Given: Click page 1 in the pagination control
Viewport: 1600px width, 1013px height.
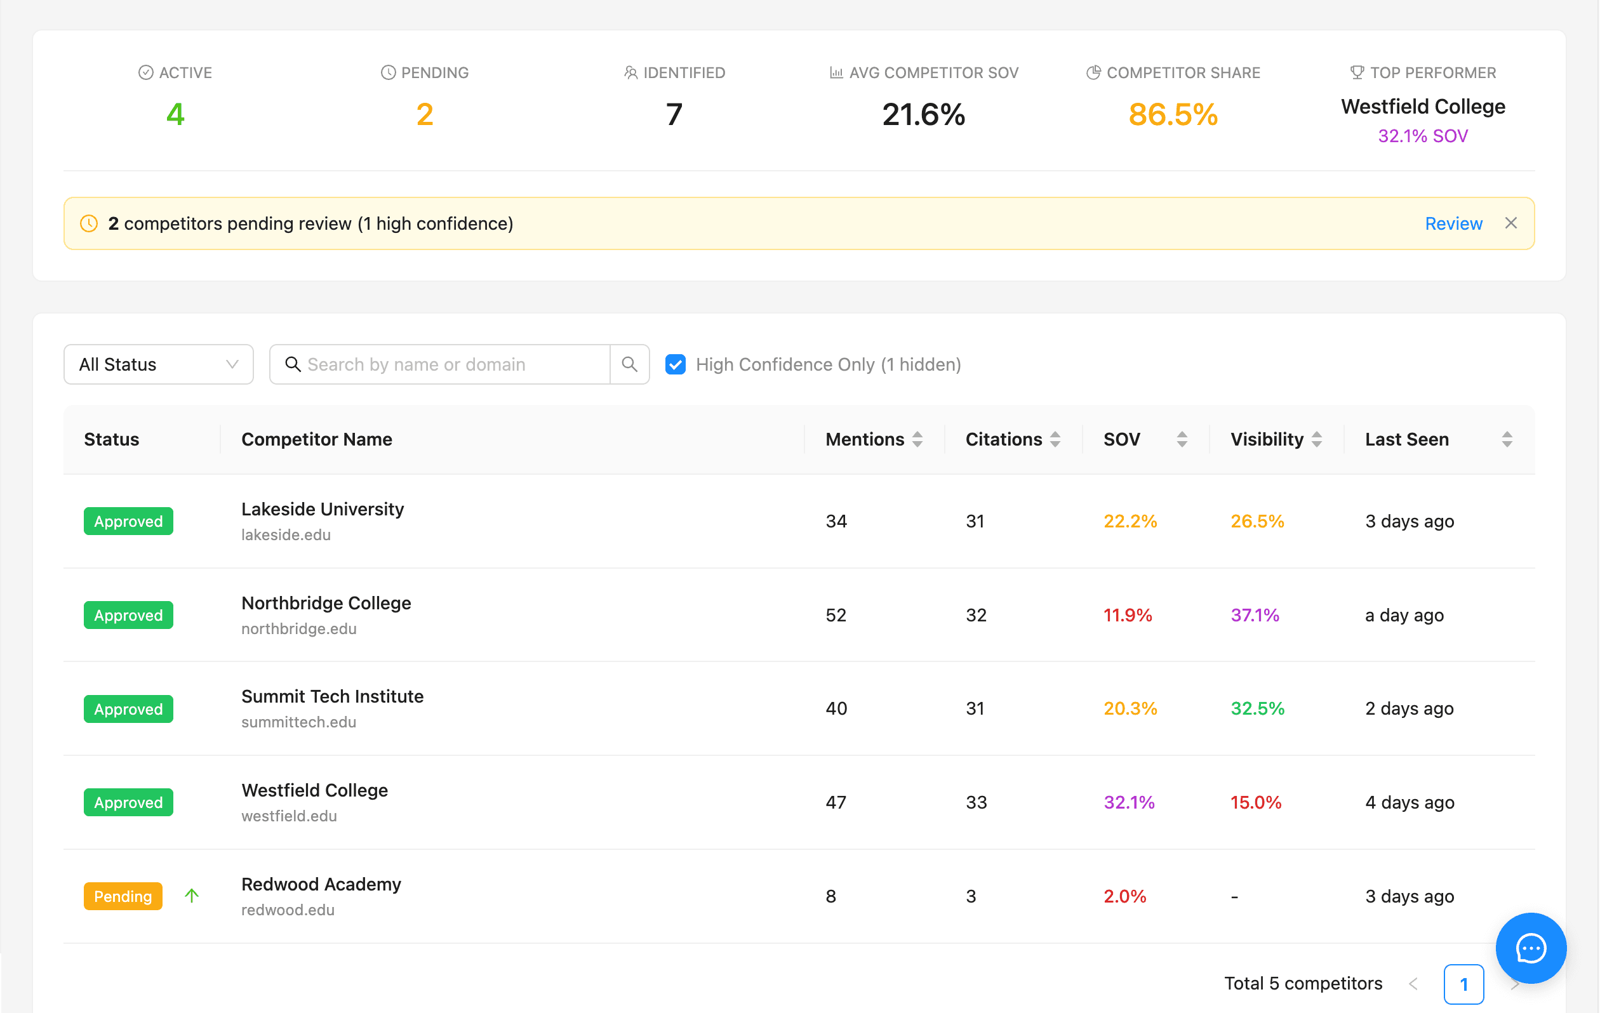Looking at the screenshot, I should [x=1463, y=984].
